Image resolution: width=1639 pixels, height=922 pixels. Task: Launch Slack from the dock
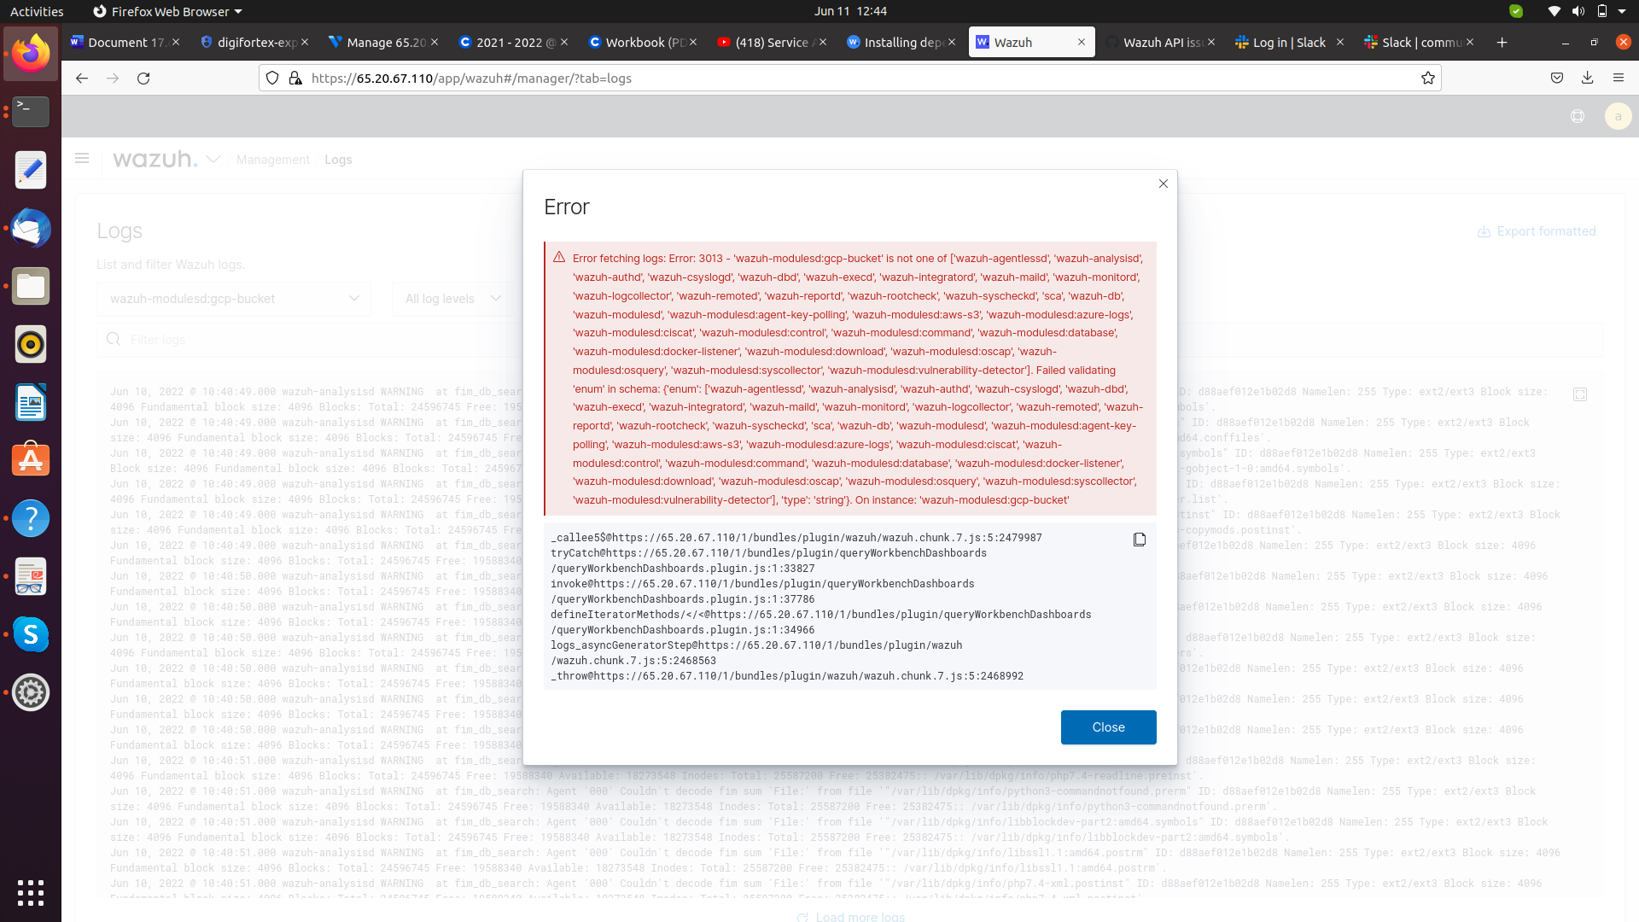[x=31, y=634]
